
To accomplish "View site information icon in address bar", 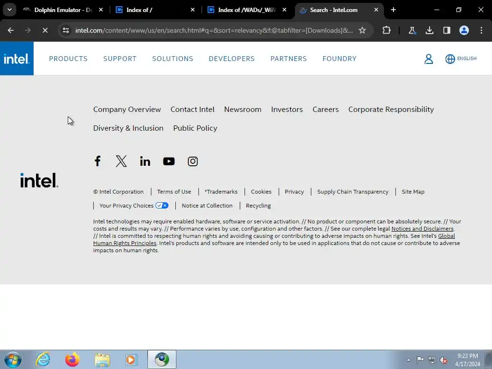I will tap(66, 30).
